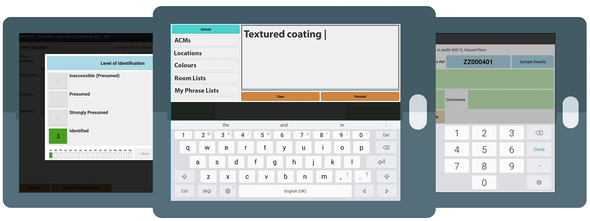Move cursor left with the left arrow key
Screen dimensions: 590x221
tap(364, 191)
